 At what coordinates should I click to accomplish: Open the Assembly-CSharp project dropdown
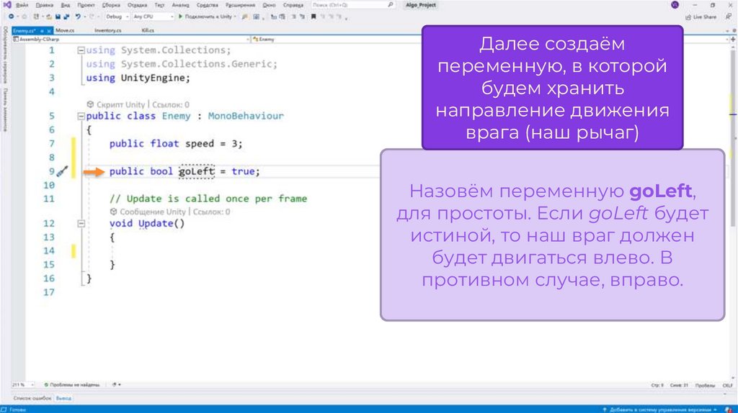pos(131,40)
